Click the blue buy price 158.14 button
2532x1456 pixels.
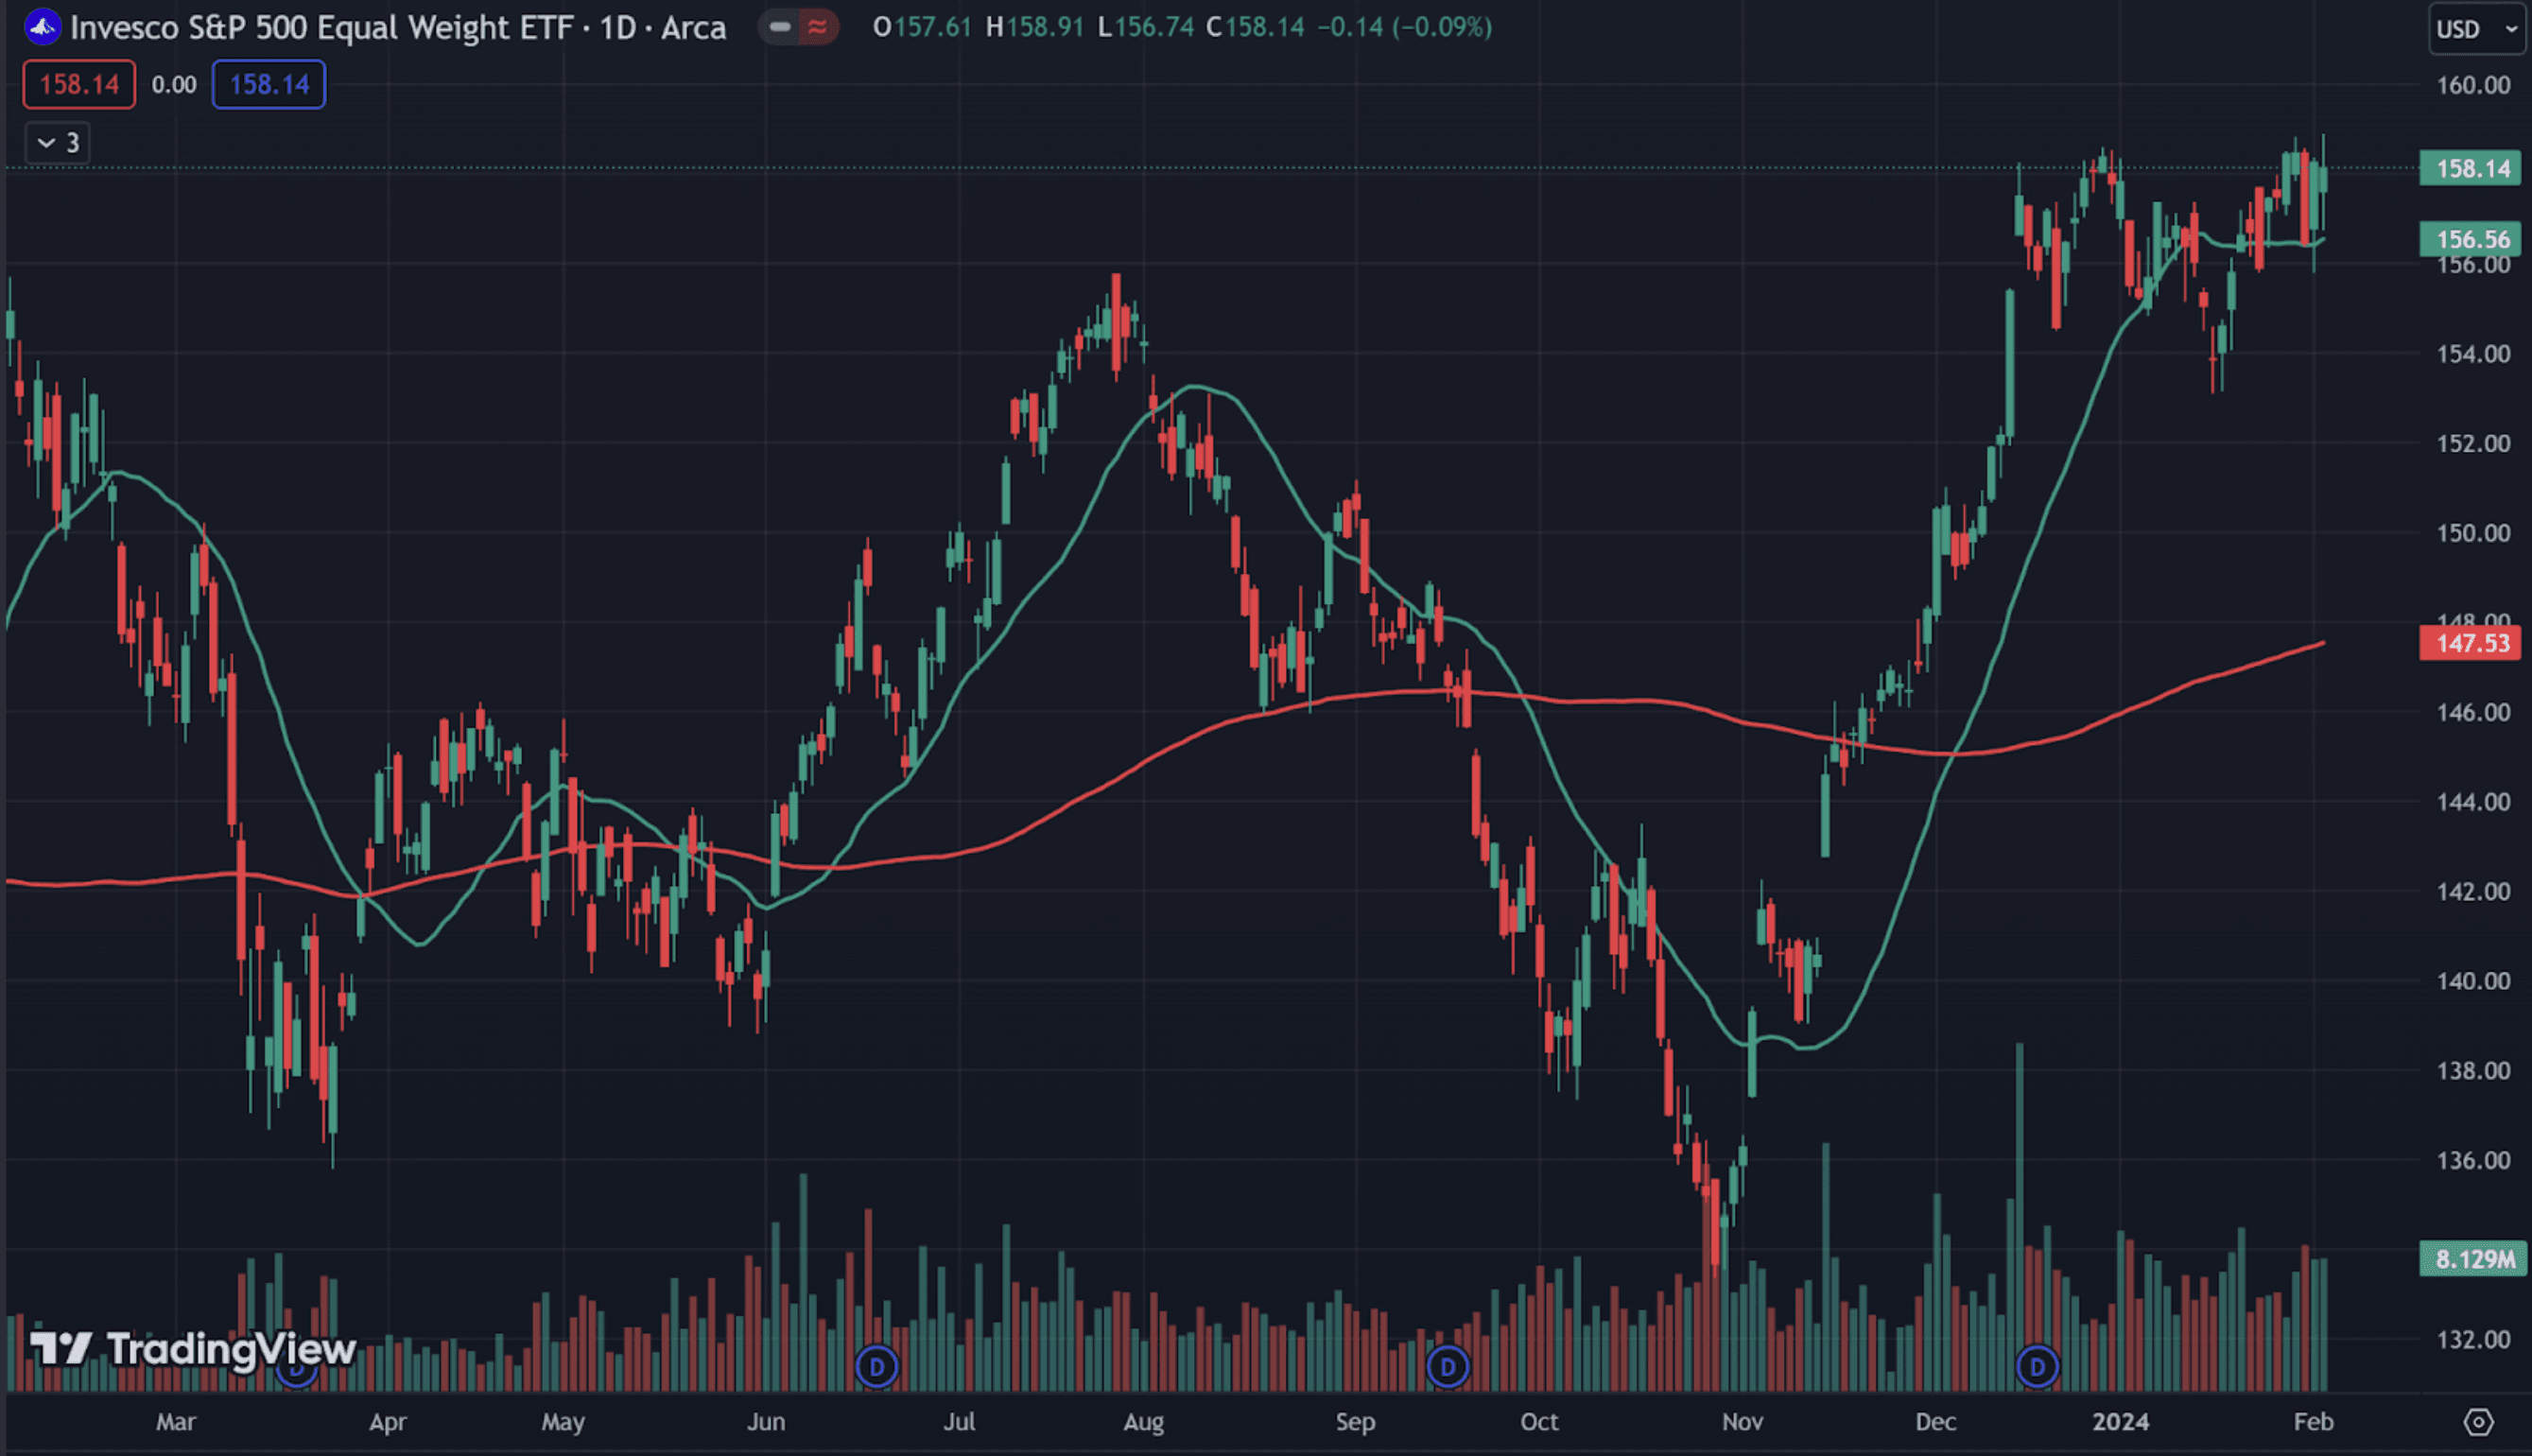268,85
